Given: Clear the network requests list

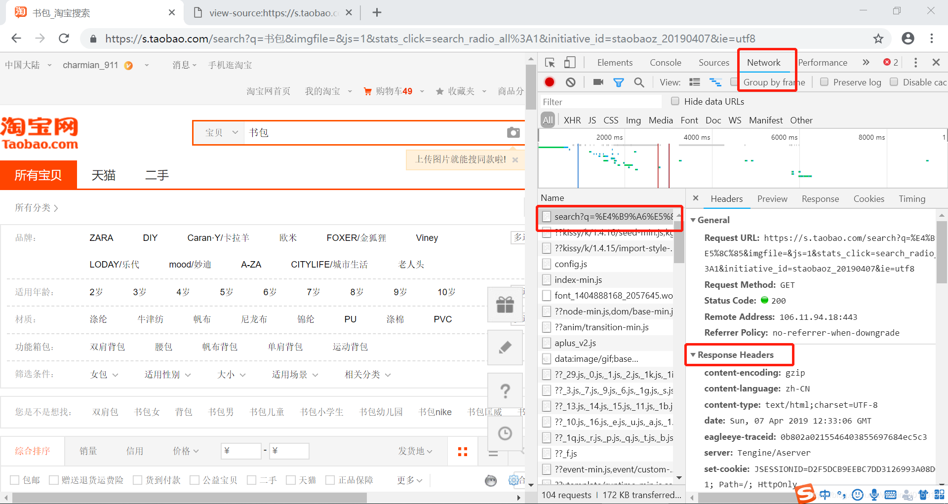Looking at the screenshot, I should coord(570,82).
